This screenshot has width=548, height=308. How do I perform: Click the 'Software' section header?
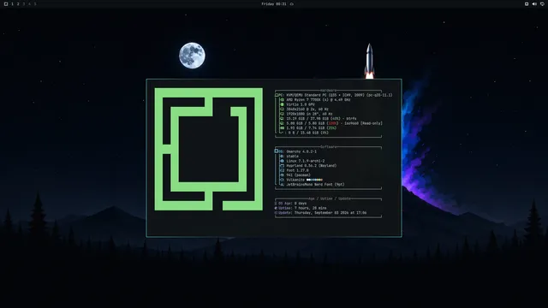(328, 147)
